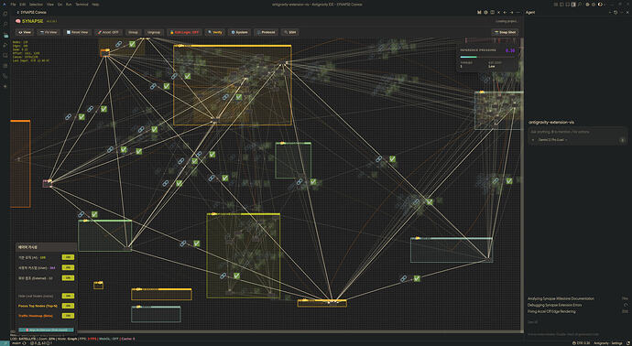Viewport: 632px width, 346px height.
Task: Click the Verify button
Action: point(215,32)
